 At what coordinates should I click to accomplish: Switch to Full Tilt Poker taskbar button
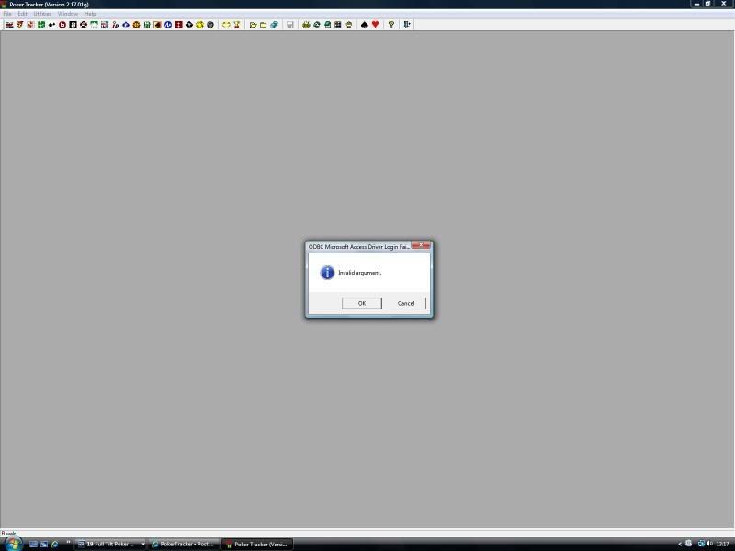tap(110, 544)
